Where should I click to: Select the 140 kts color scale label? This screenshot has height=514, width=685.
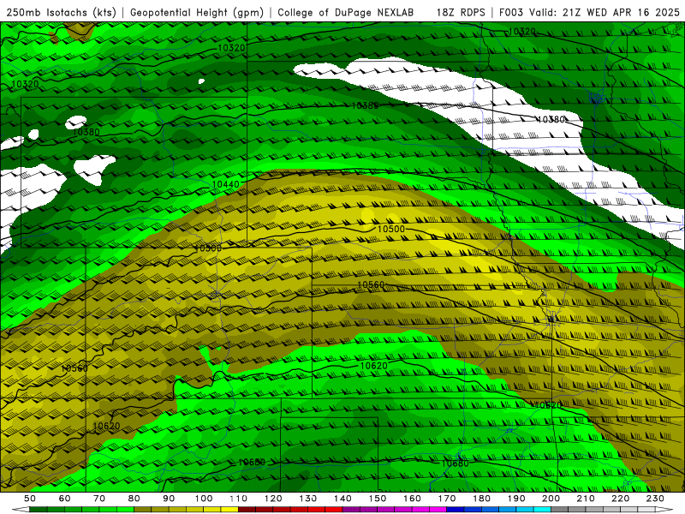343,499
